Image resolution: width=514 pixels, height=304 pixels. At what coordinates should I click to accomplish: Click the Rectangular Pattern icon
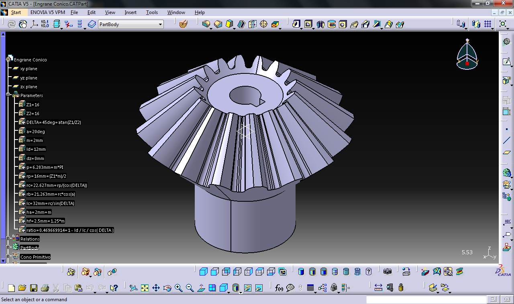pos(487,24)
